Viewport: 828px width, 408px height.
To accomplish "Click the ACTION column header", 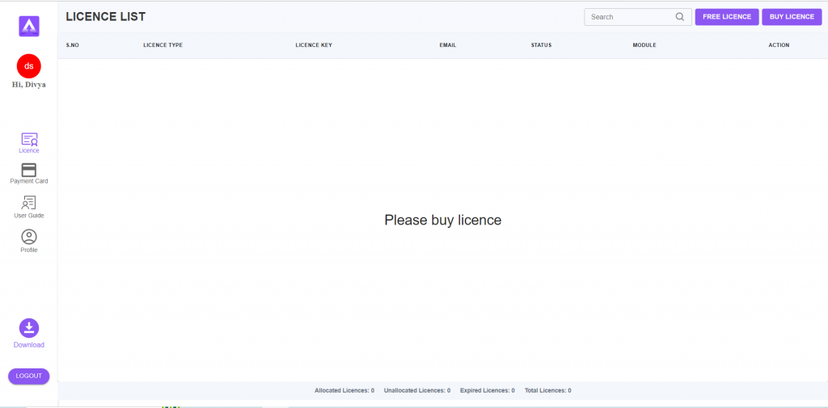I will point(779,45).
